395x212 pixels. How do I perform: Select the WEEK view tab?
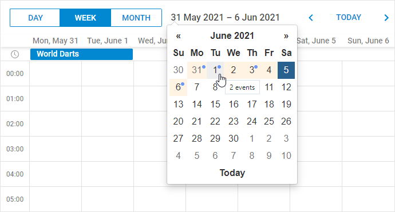coord(85,18)
